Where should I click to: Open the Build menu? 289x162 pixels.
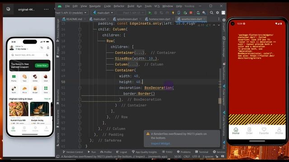(131, 6)
